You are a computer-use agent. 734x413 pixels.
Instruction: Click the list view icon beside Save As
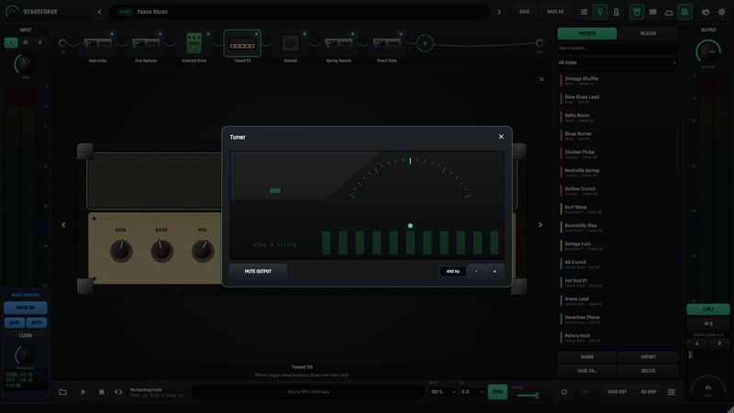pyautogui.click(x=584, y=12)
